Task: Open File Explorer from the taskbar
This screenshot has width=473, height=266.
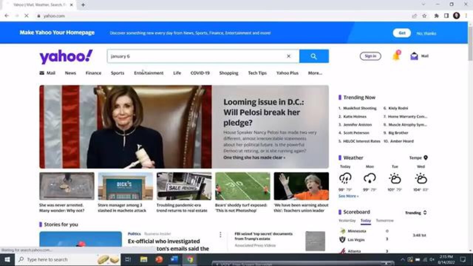Action: (x=144, y=259)
